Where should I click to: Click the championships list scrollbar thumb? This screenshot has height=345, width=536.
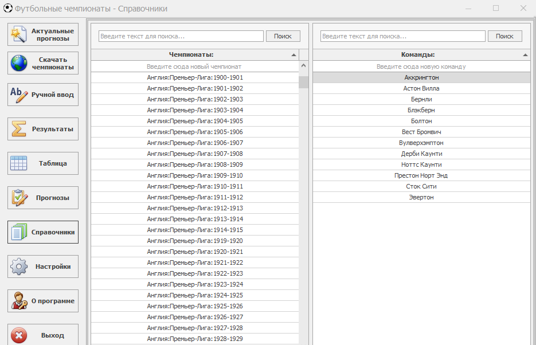303,83
